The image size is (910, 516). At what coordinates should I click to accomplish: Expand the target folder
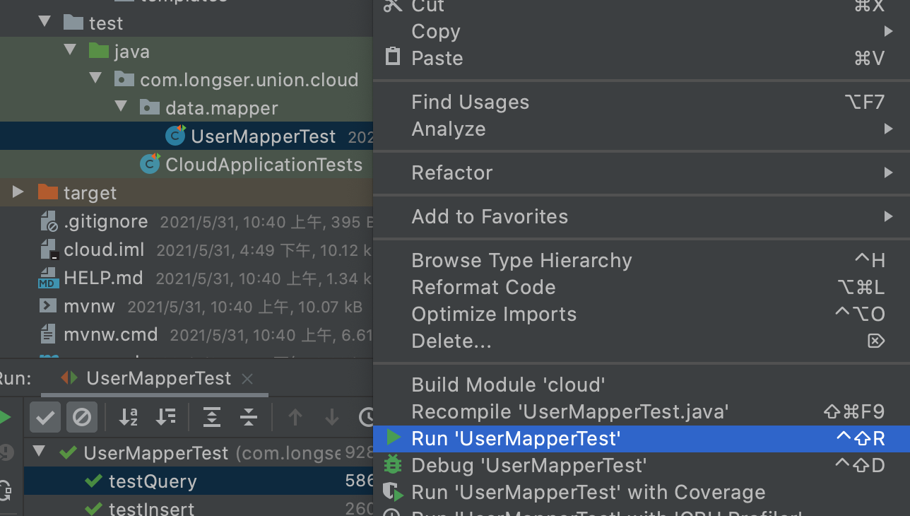click(19, 192)
